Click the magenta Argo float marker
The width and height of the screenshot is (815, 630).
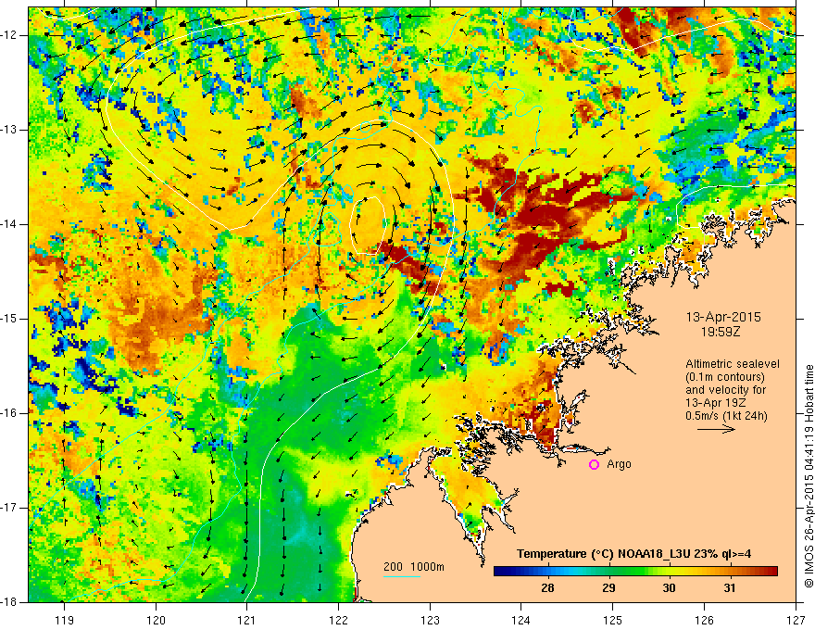pos(594,465)
